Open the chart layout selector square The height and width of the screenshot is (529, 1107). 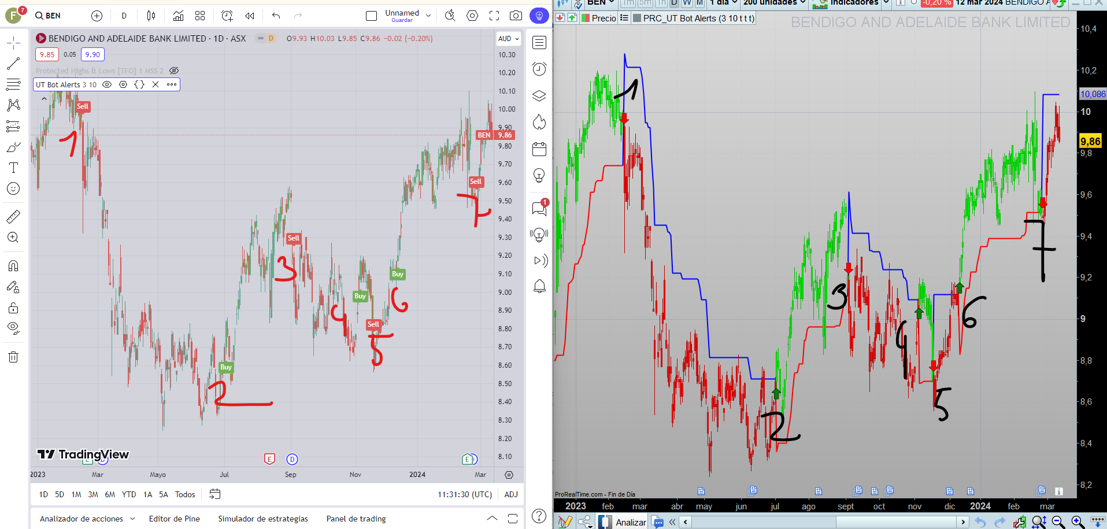tap(371, 16)
